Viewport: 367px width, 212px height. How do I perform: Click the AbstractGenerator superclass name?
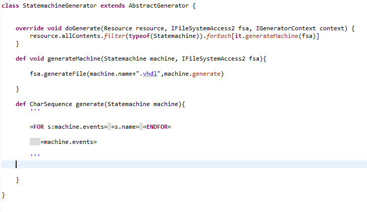(159, 6)
